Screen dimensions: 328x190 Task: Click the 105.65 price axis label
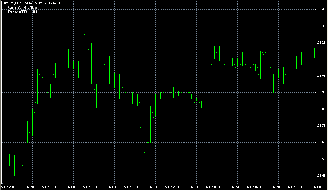click(321, 142)
